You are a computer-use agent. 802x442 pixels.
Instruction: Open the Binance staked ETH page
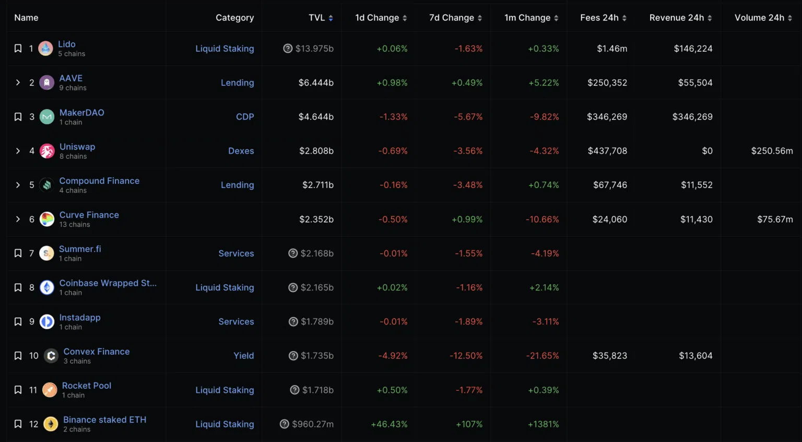(105, 420)
